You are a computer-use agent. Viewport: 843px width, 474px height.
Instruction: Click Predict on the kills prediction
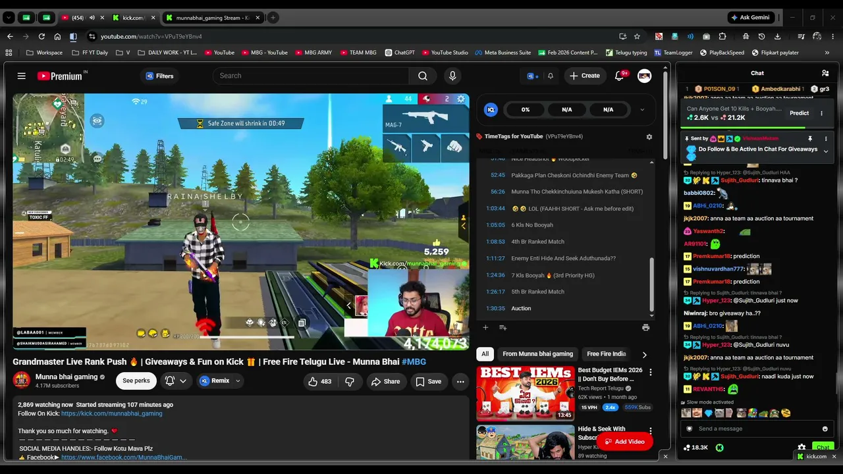[x=799, y=113]
